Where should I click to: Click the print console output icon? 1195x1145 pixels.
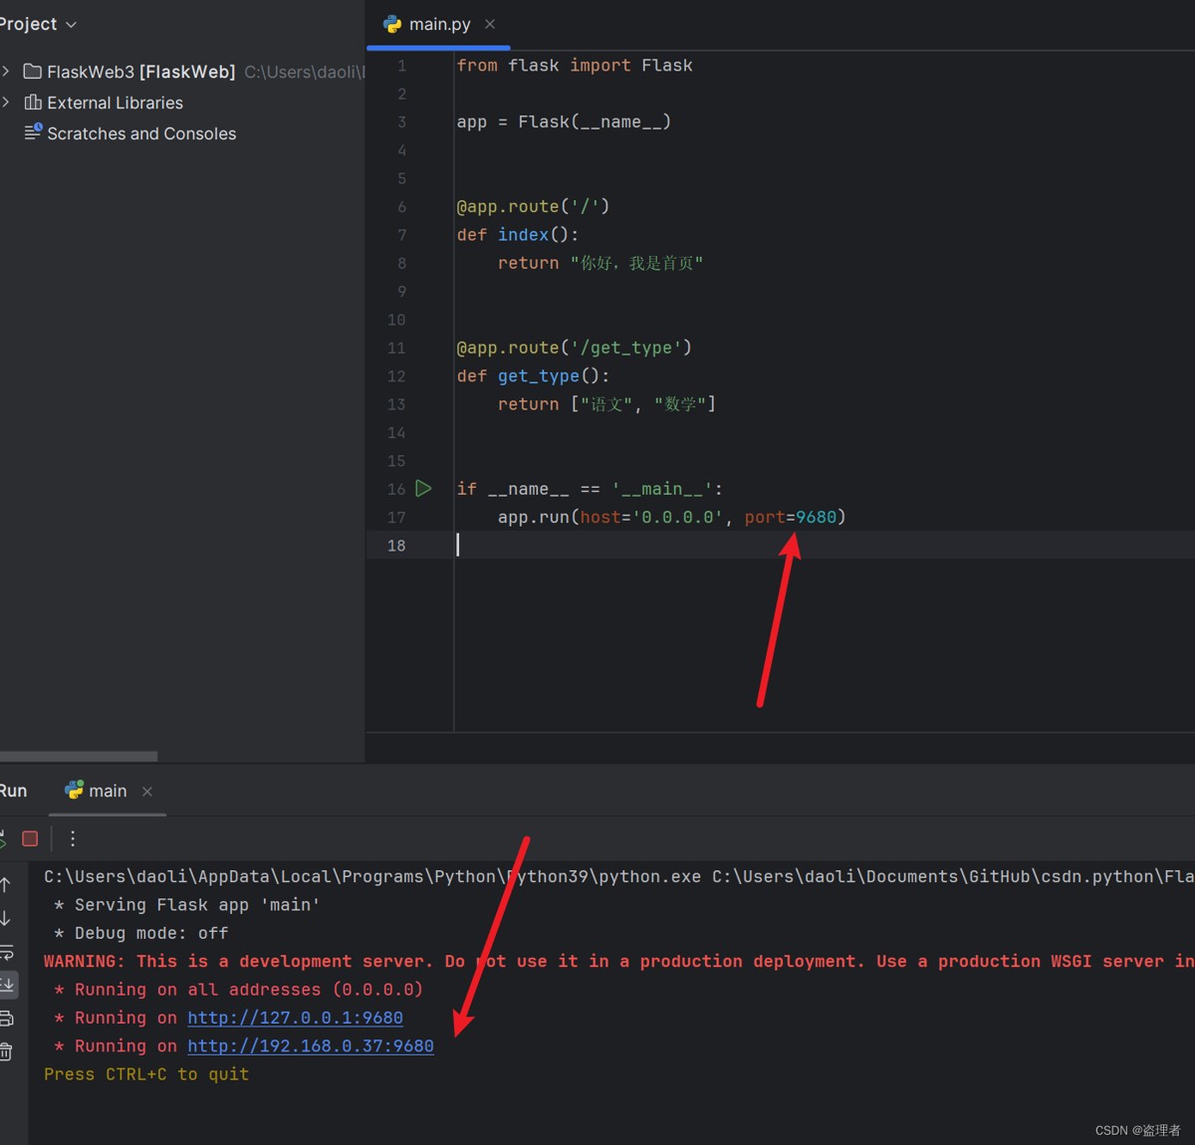pyautogui.click(x=6, y=1018)
